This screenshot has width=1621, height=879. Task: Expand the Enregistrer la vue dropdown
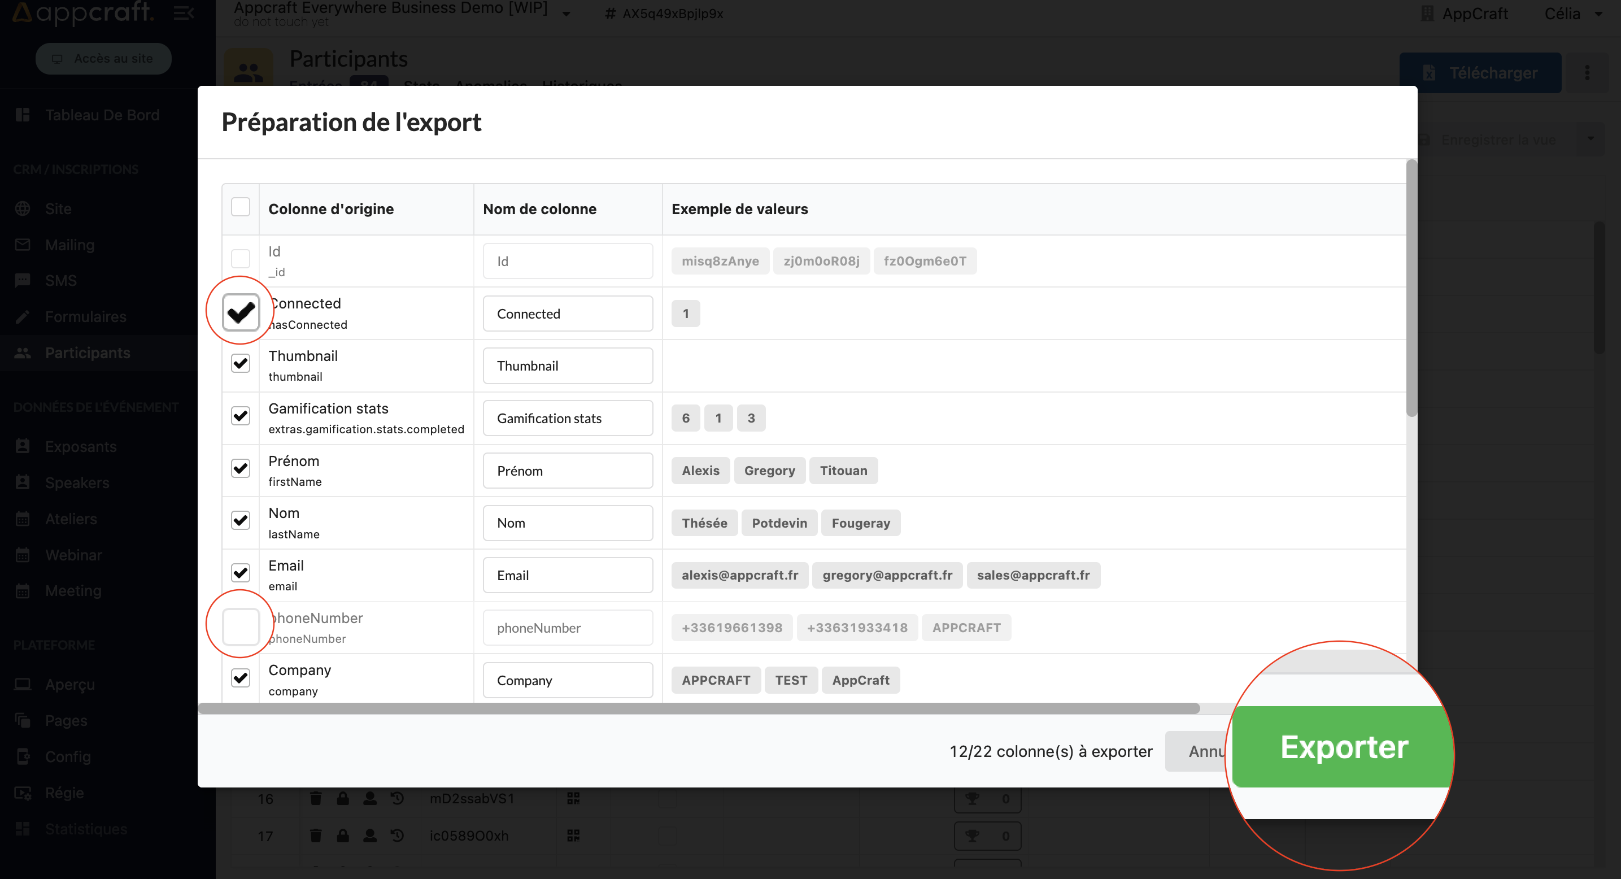(x=1590, y=139)
